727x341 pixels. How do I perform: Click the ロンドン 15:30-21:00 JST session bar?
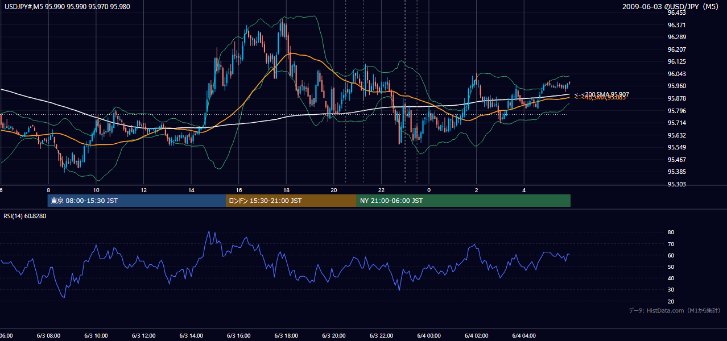(291, 201)
